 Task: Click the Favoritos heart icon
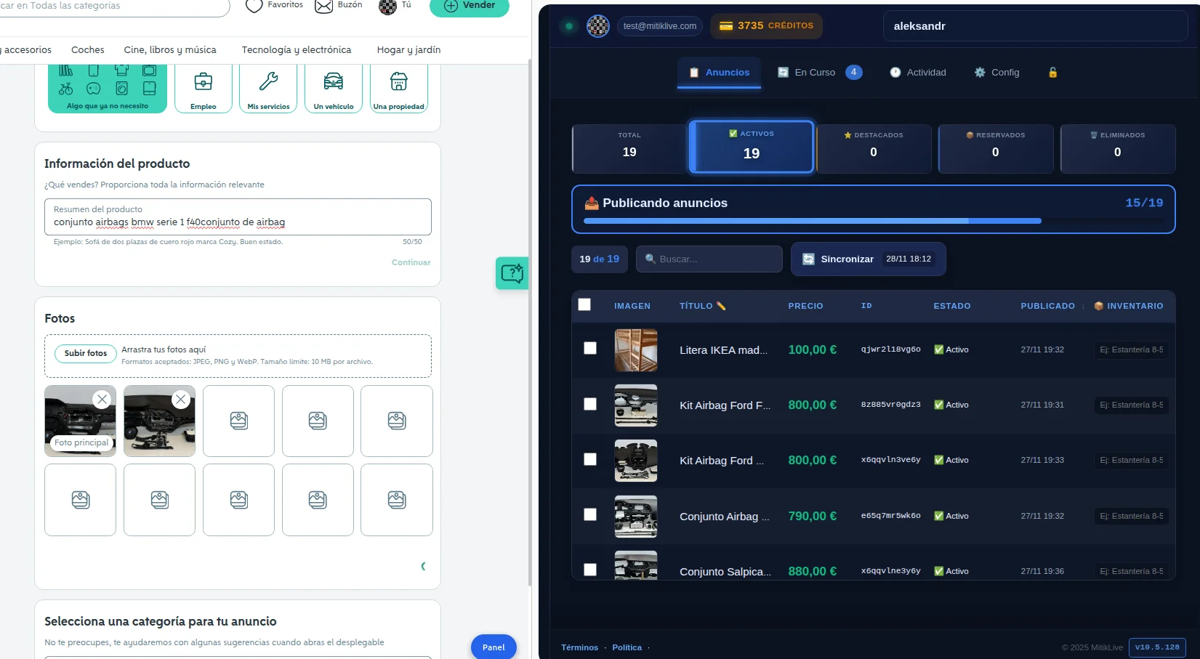[254, 6]
